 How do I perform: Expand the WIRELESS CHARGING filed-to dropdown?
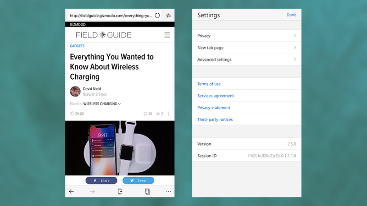[x=102, y=104]
